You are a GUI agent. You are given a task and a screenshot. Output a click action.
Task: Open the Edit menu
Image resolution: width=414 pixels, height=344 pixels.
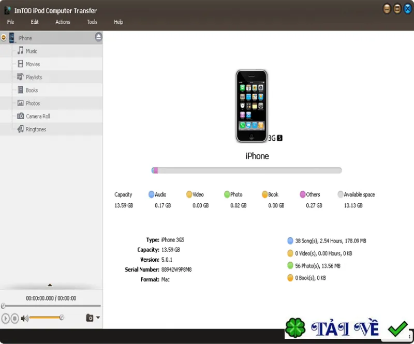(35, 22)
